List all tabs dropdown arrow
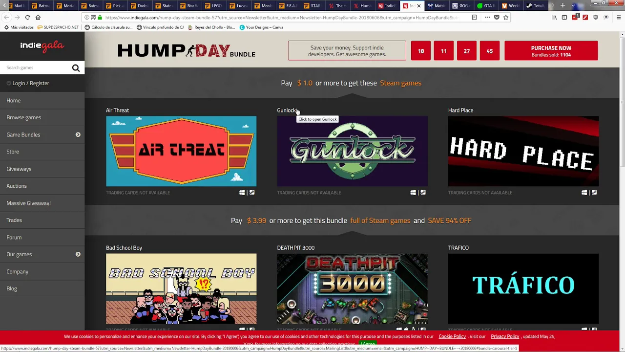 573,5
